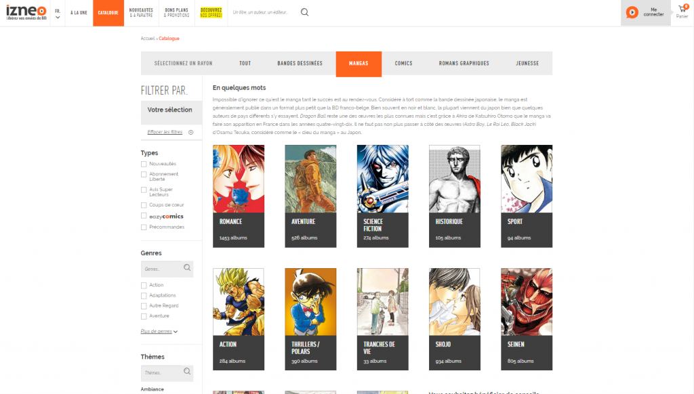Open the FR language dropdown
The width and height of the screenshot is (694, 394).
pyautogui.click(x=57, y=12)
